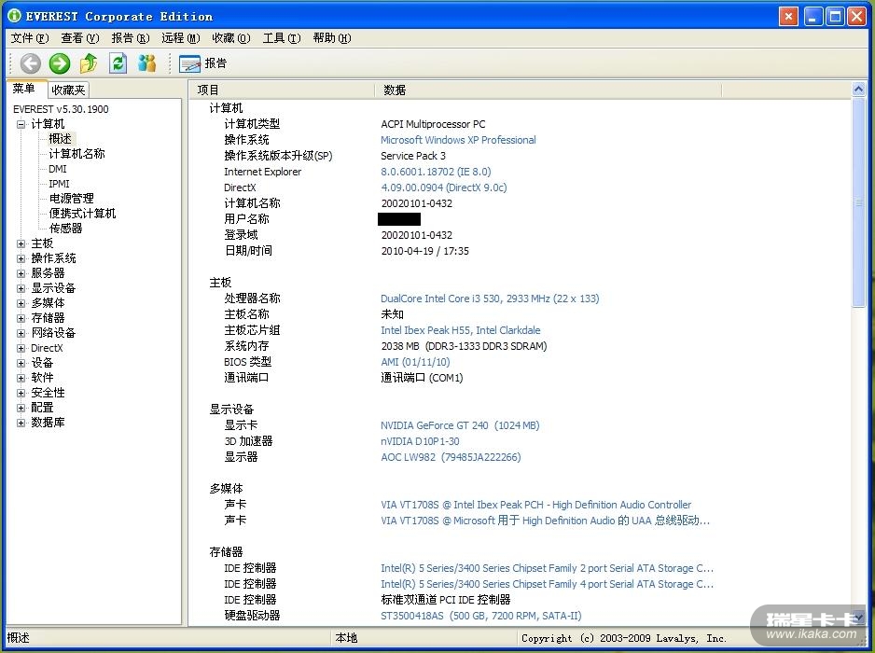Expand the 配置 tree node
The height and width of the screenshot is (653, 875).
(x=21, y=408)
